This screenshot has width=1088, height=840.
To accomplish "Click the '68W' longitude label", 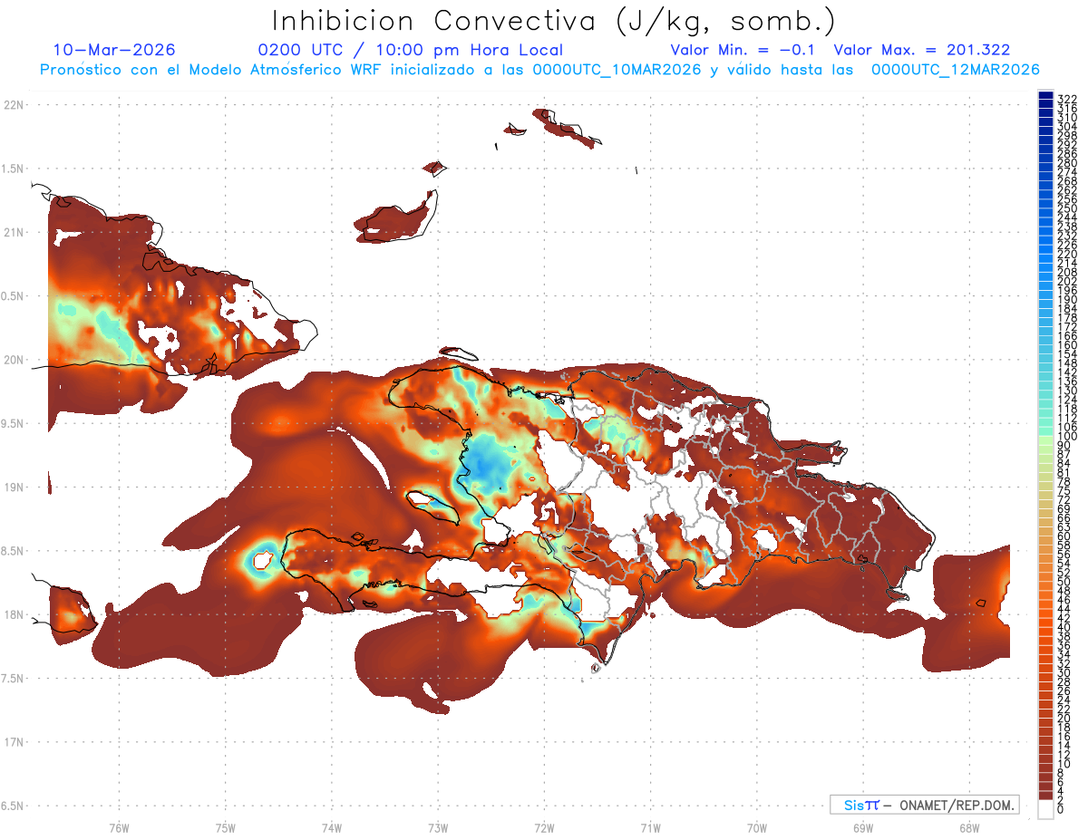I will click(x=969, y=827).
